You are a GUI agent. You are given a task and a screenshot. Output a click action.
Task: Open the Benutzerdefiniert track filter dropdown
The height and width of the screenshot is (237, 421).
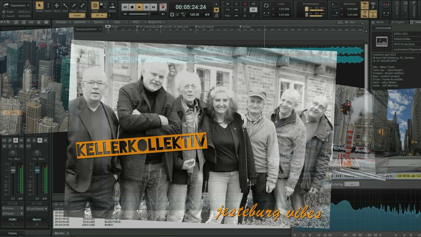(x=88, y=29)
